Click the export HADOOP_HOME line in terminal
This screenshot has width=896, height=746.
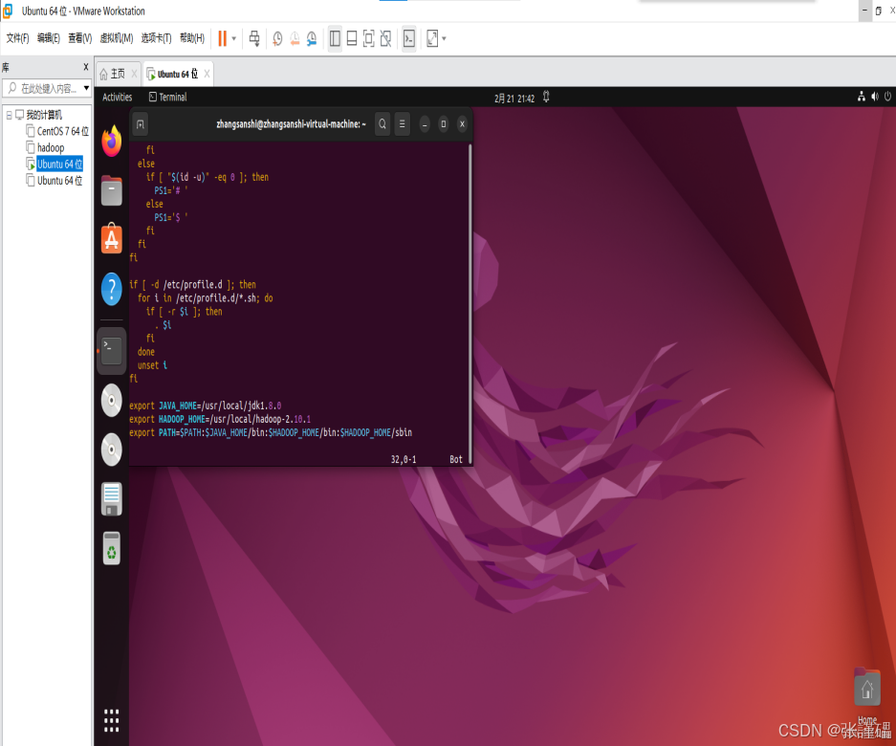click(x=220, y=419)
